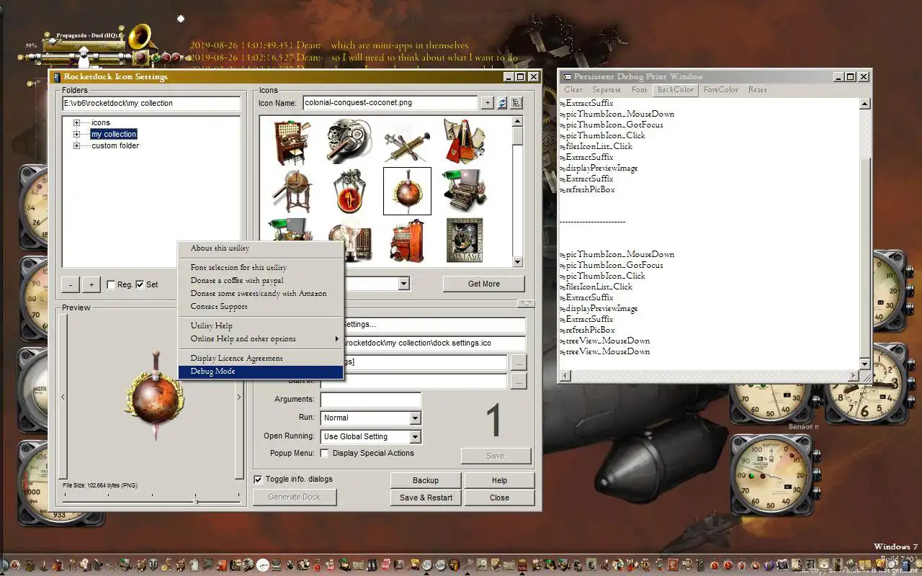Click the refresh icon beside Icon Name
922x576 pixels.
502,103
